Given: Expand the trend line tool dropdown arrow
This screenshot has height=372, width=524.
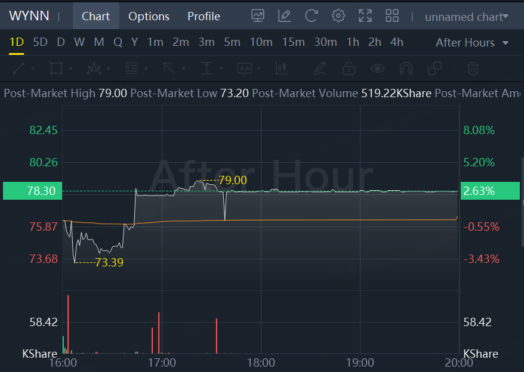Looking at the screenshot, I should 33,69.
